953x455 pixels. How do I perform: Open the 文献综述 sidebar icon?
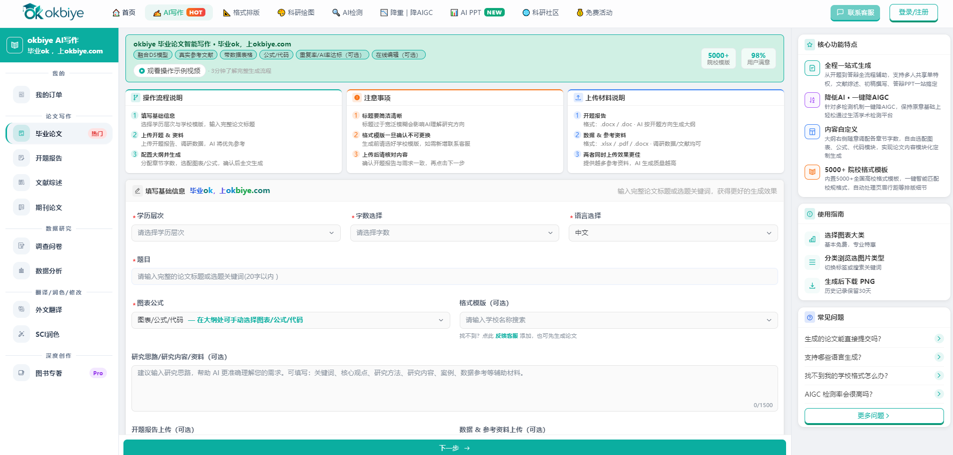[x=21, y=183]
